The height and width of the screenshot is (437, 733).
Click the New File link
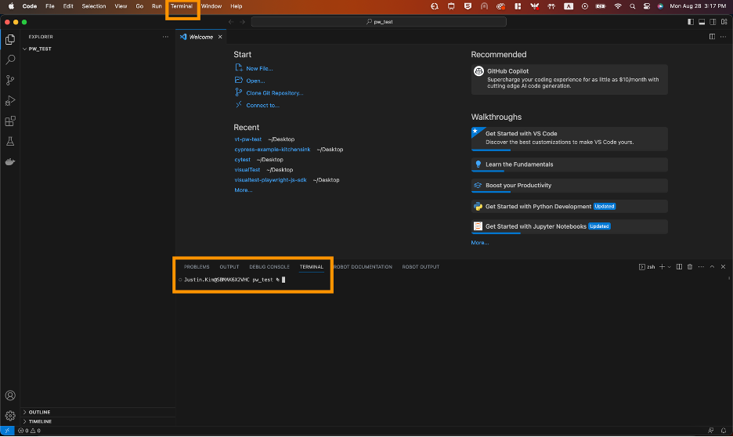point(259,68)
